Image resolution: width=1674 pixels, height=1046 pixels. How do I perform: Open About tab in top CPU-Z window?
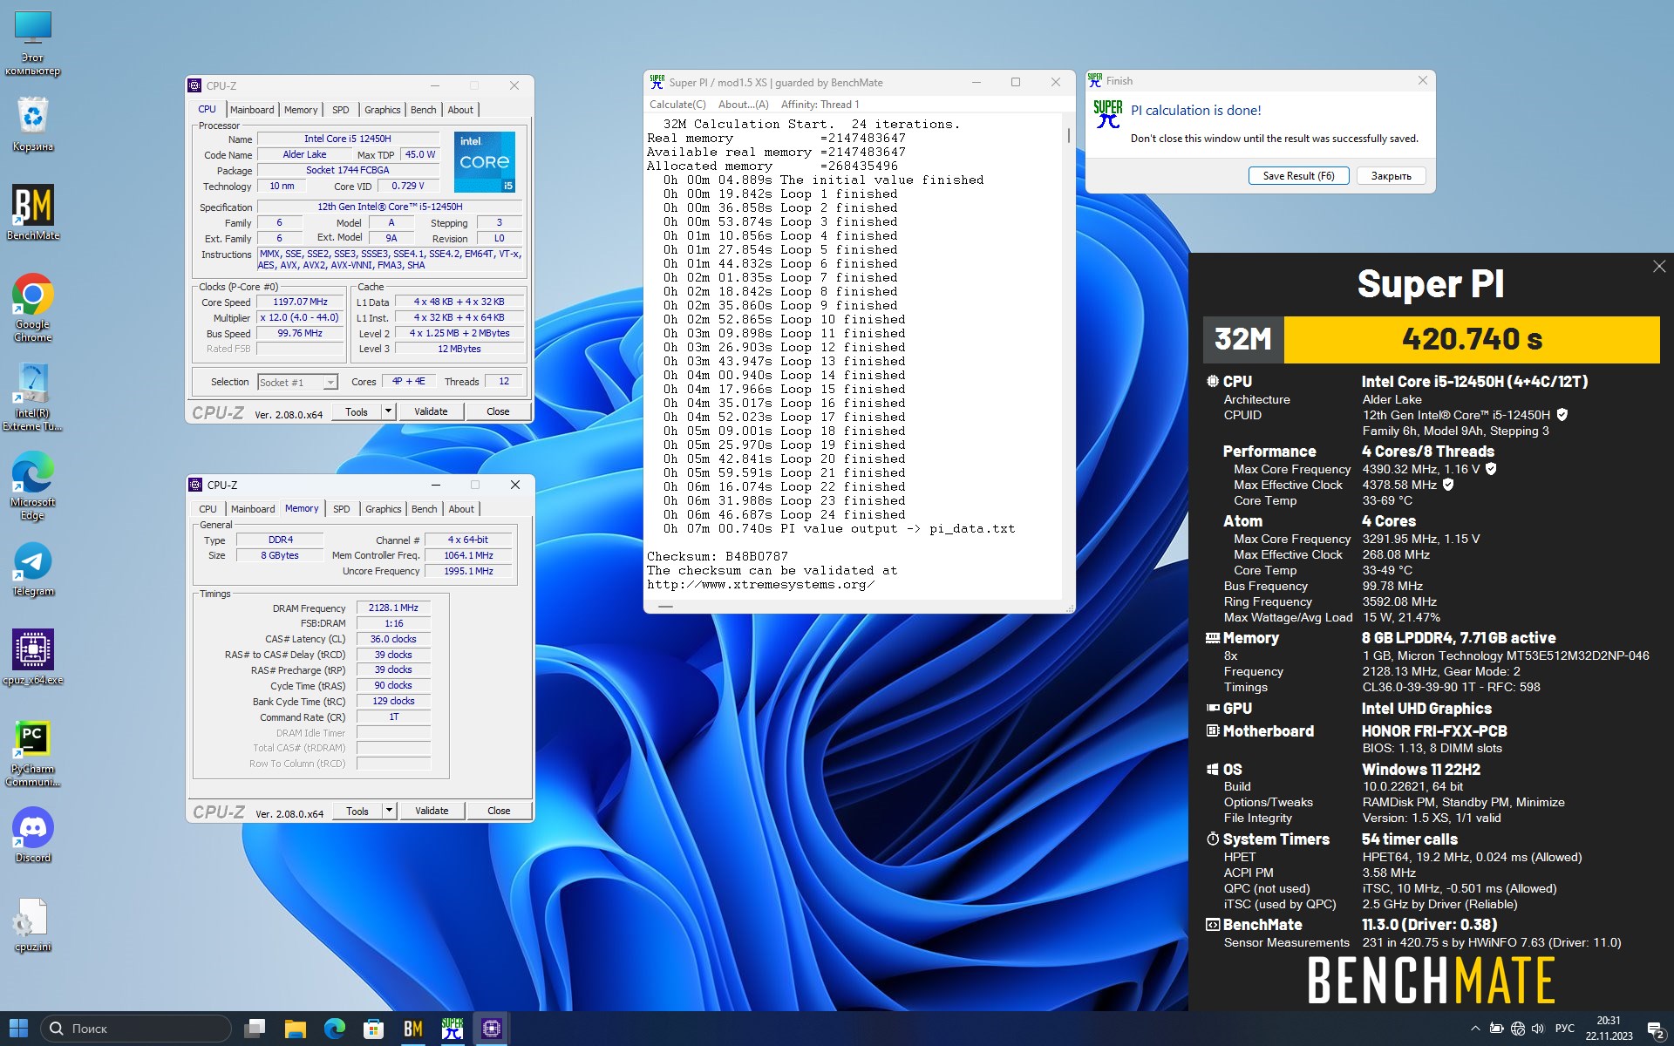pos(460,110)
